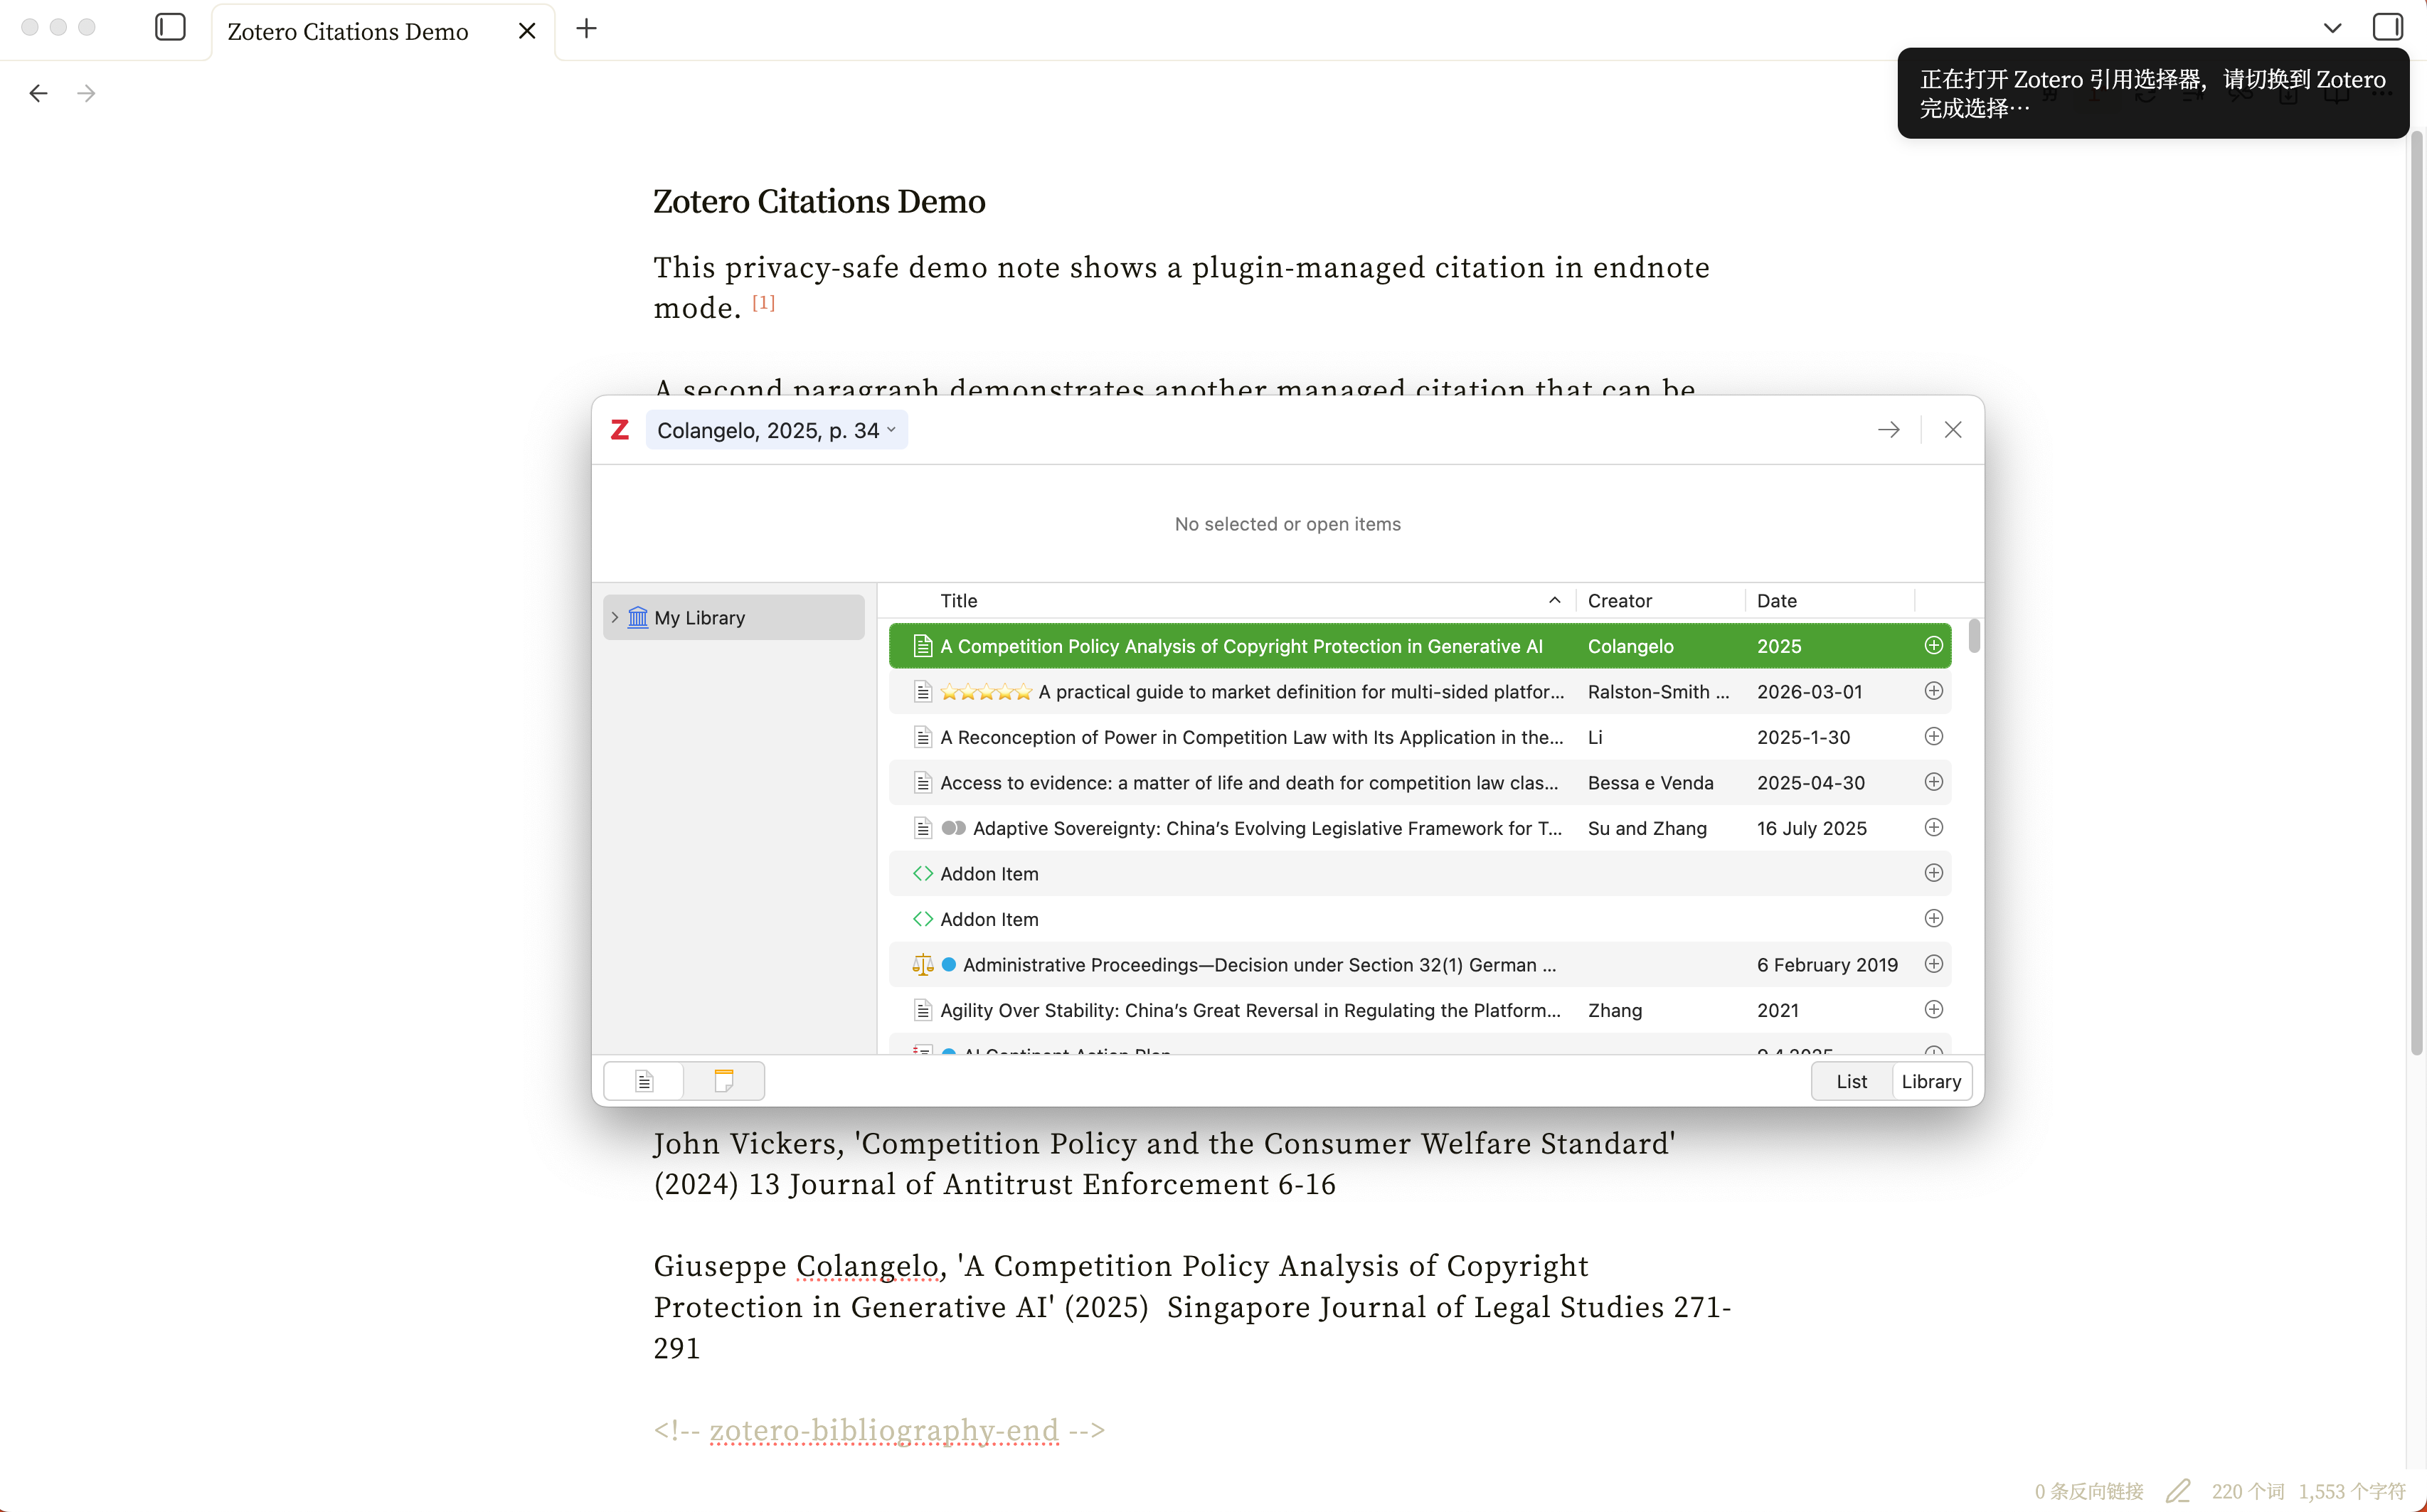Click the 'Ralston-Smith' creator cell

pos(1658,691)
